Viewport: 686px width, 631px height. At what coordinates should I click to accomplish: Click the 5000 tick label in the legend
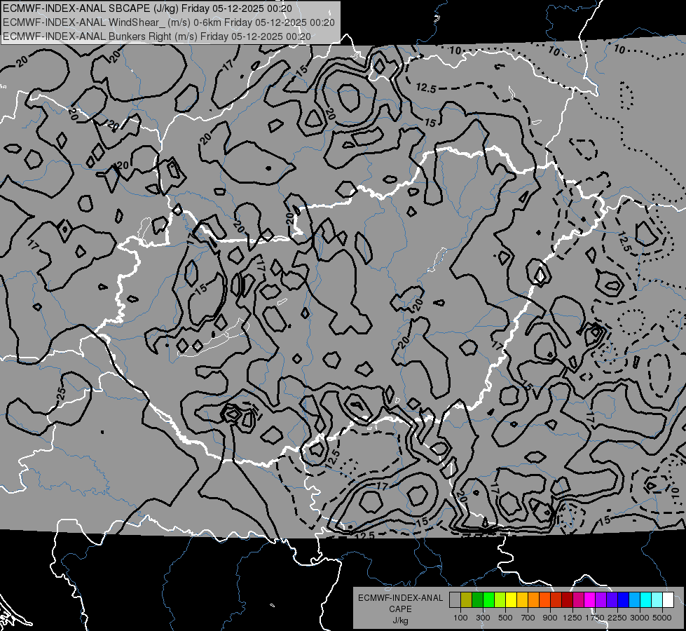point(662,618)
